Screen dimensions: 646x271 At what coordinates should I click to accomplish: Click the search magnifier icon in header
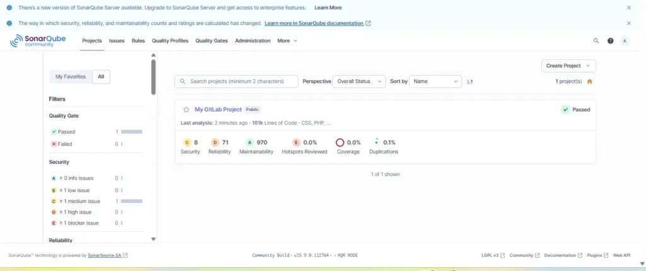(x=596, y=41)
